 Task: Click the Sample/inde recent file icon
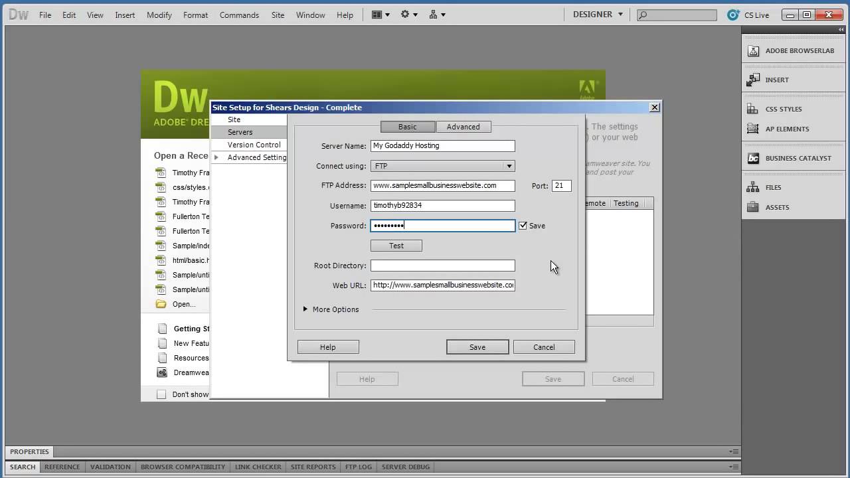[x=161, y=246]
